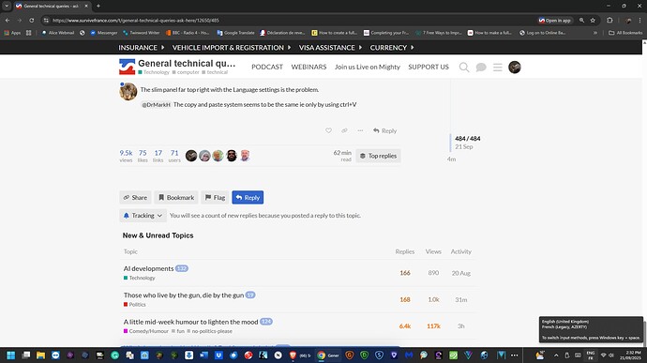Click the browser zoom magnifier icon in address bar
This screenshot has height=363, width=647.
pos(581,21)
